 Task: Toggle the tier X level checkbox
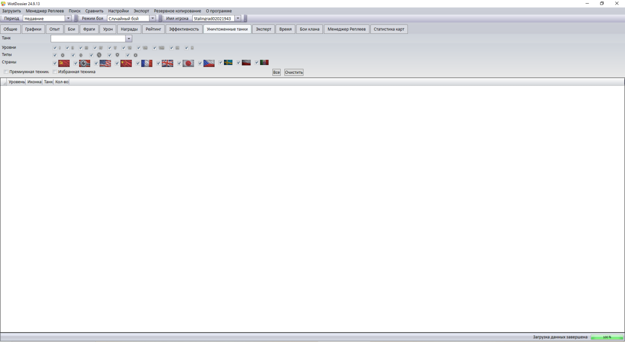(186, 48)
